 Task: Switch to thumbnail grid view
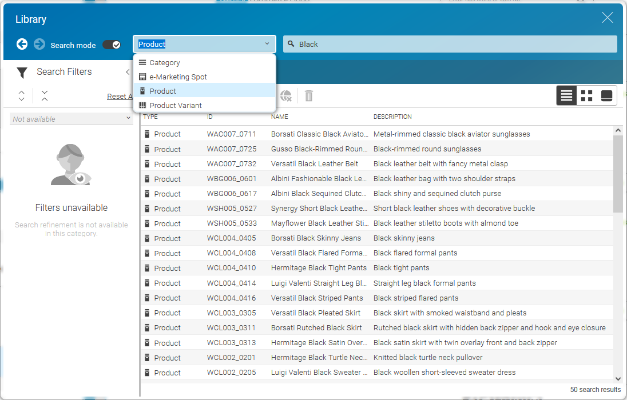click(586, 95)
